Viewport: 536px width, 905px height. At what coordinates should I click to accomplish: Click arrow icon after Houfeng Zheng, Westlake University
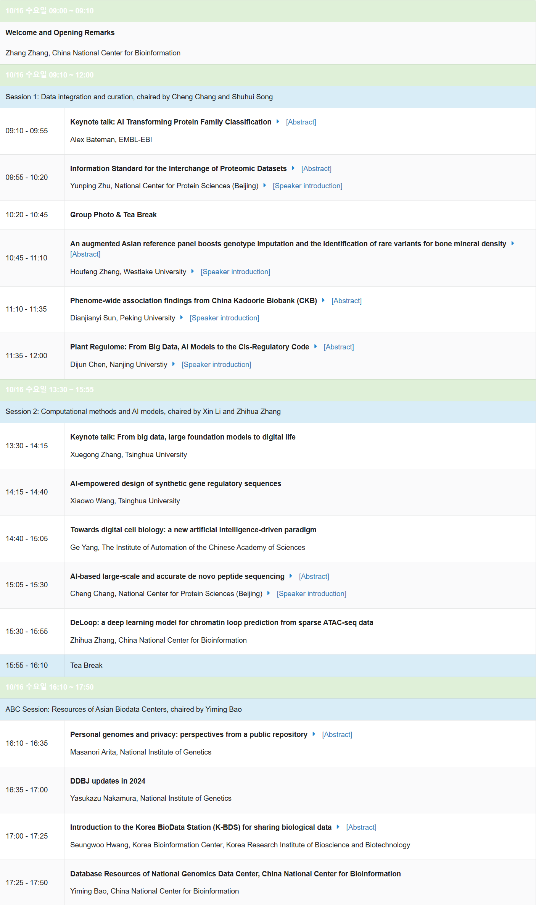click(x=193, y=271)
